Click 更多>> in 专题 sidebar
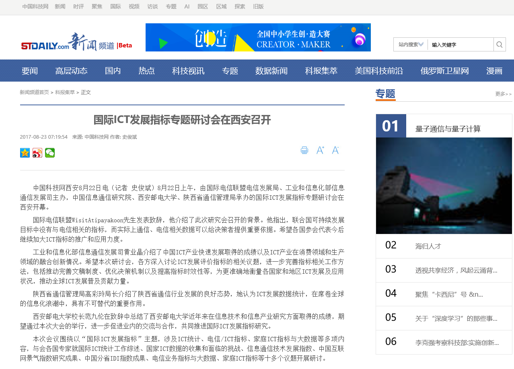514x369 pixels. (x=504, y=94)
